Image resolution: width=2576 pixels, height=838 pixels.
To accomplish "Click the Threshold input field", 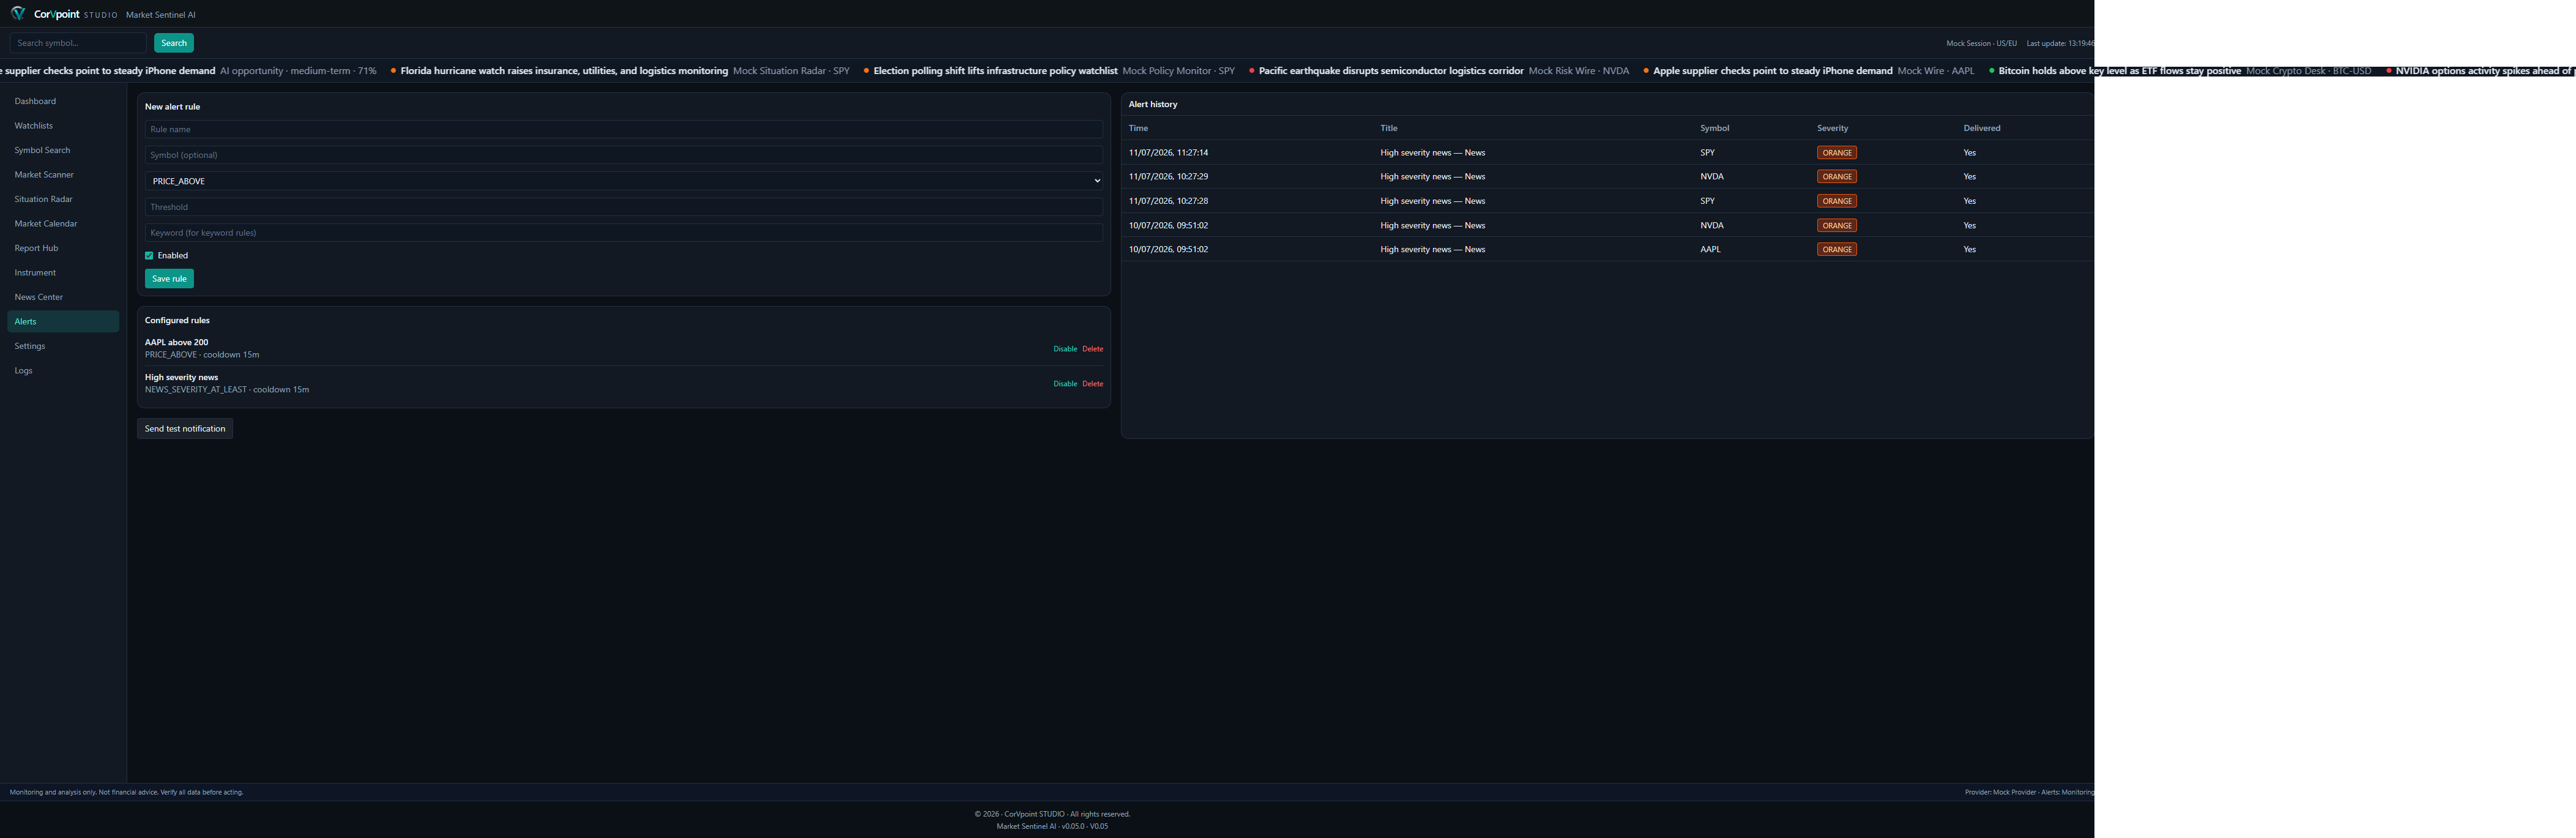I will click(x=624, y=207).
